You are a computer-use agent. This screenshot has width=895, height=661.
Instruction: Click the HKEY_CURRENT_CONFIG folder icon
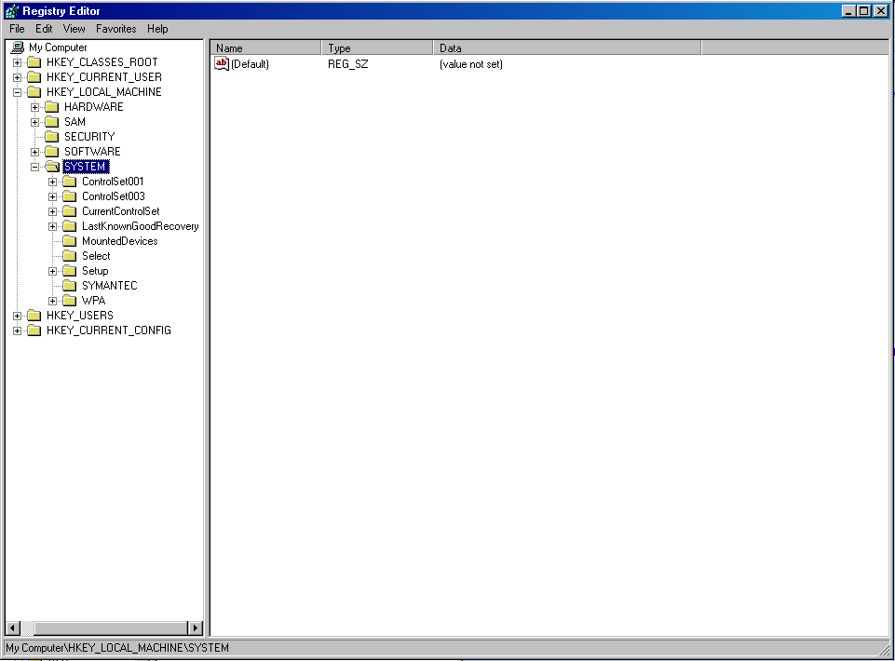coord(34,330)
